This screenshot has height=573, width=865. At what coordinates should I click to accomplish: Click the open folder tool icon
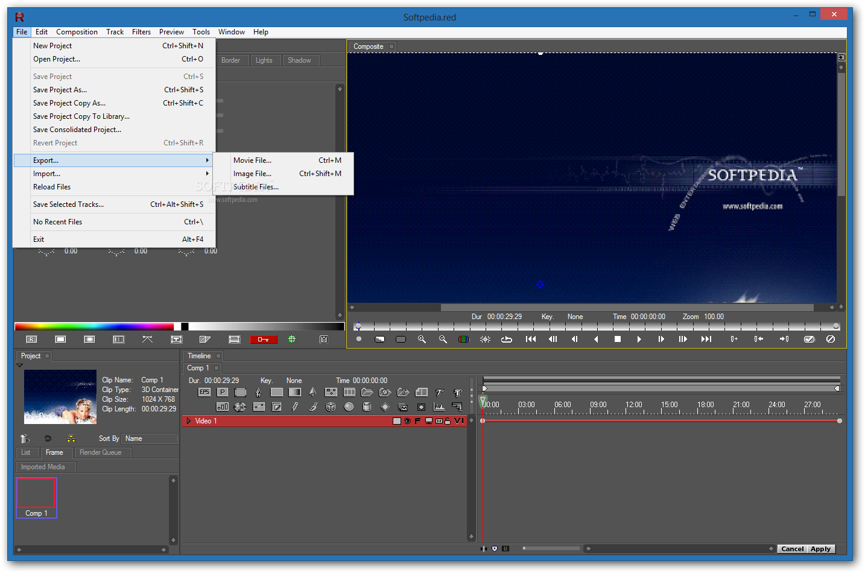(367, 392)
